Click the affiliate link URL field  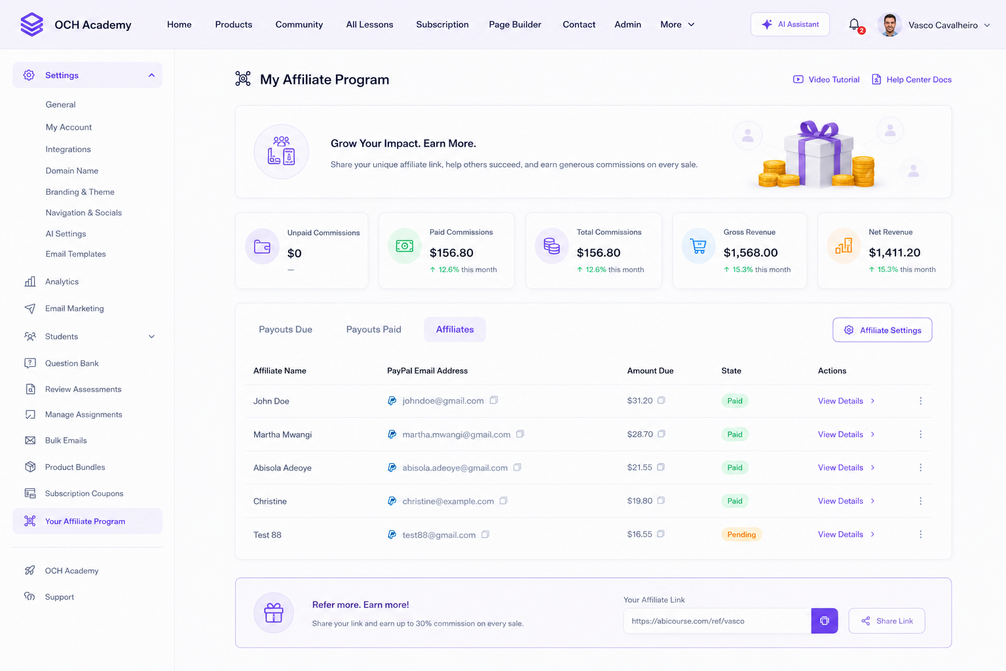(717, 621)
